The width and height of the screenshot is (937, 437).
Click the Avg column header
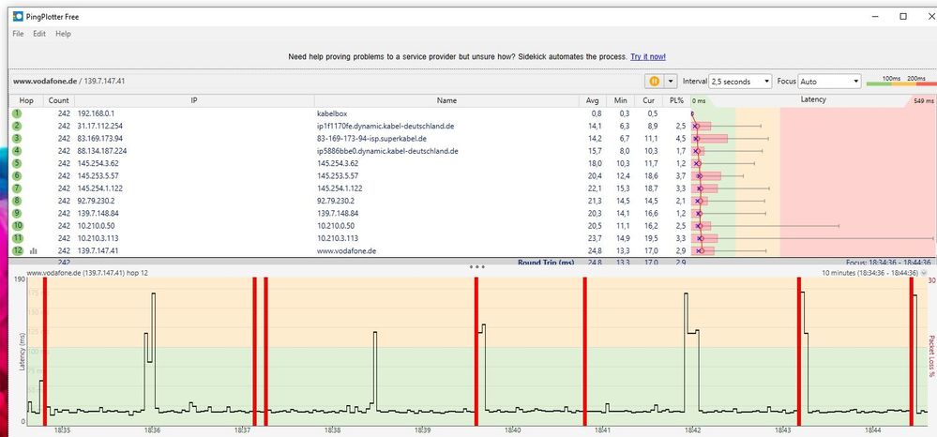coord(593,100)
